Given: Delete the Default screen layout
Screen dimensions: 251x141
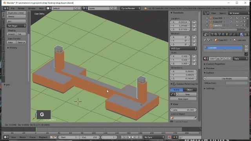Looking at the screenshot, I should 79,8.
